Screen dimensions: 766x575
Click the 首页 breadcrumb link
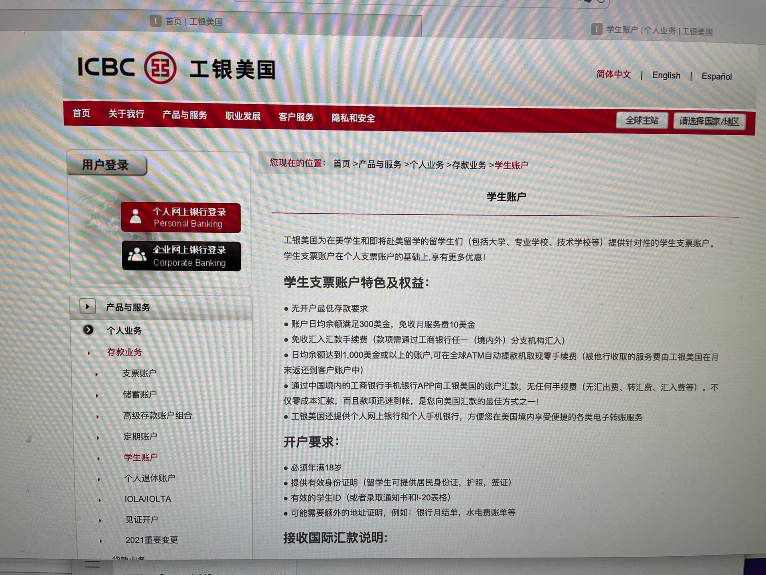(x=341, y=165)
